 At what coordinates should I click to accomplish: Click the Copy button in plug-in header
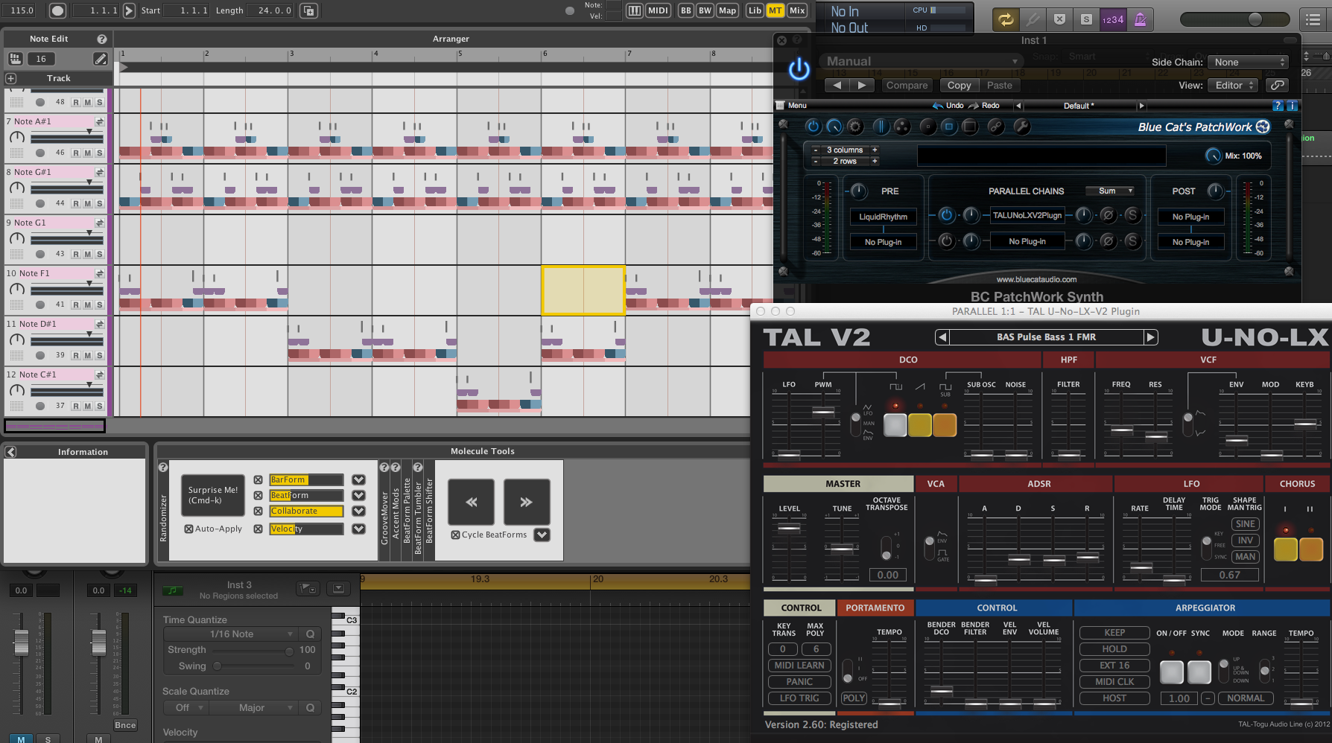(959, 86)
